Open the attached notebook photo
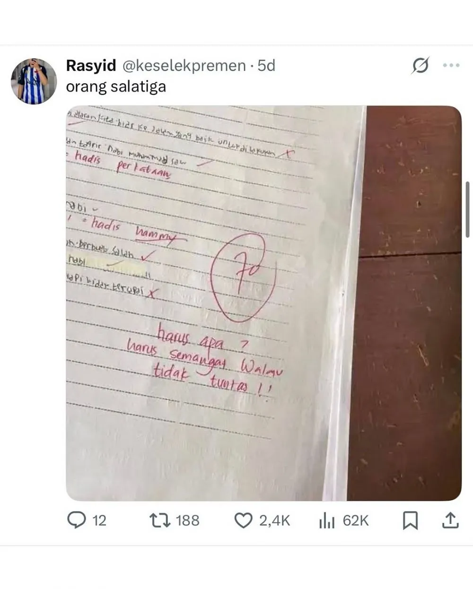 263,303
